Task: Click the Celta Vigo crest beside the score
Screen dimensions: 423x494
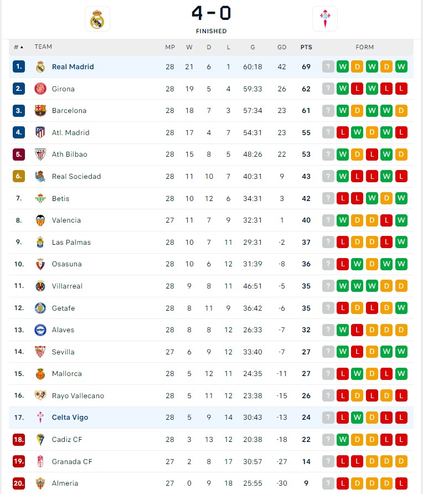Action: click(x=325, y=19)
